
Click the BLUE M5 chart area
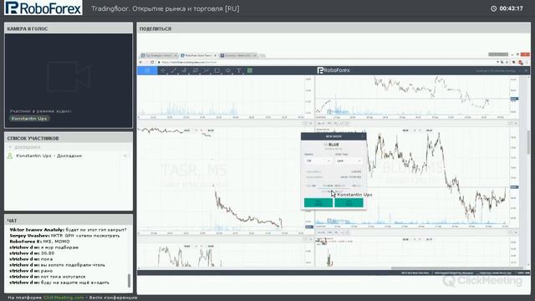pyautogui.click(x=412, y=176)
